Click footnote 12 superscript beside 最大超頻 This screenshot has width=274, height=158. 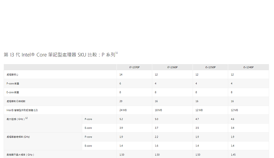[x=27, y=118]
